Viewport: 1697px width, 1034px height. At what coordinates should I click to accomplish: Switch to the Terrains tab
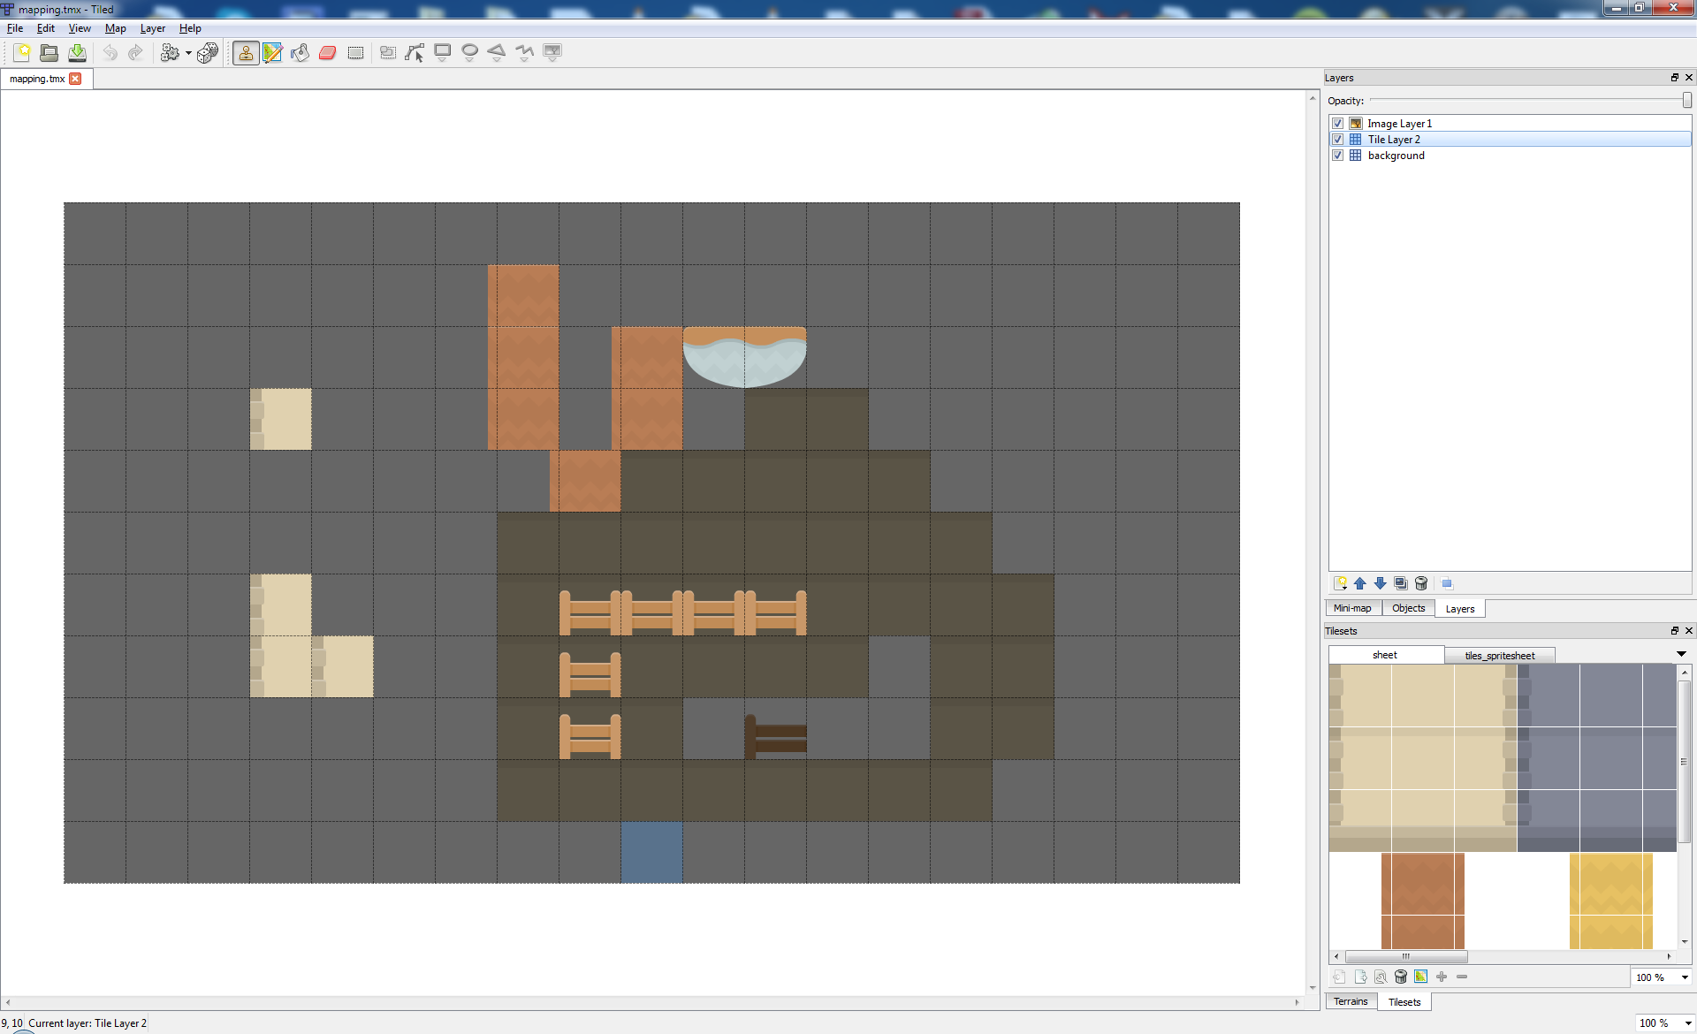1351,1001
